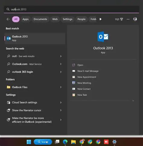Click the 'Outlook Files' folder result
The image size is (143, 146).
(x=35, y=87)
